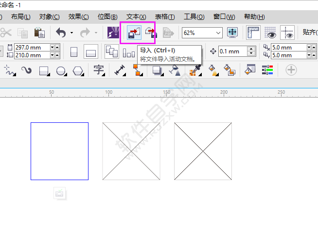The width and height of the screenshot is (318, 234).
Task: Click the page height field 210.0 mm
Action: click(32, 55)
